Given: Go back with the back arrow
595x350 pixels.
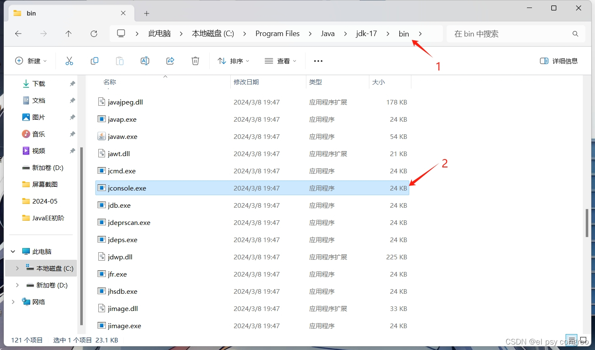Looking at the screenshot, I should point(18,34).
